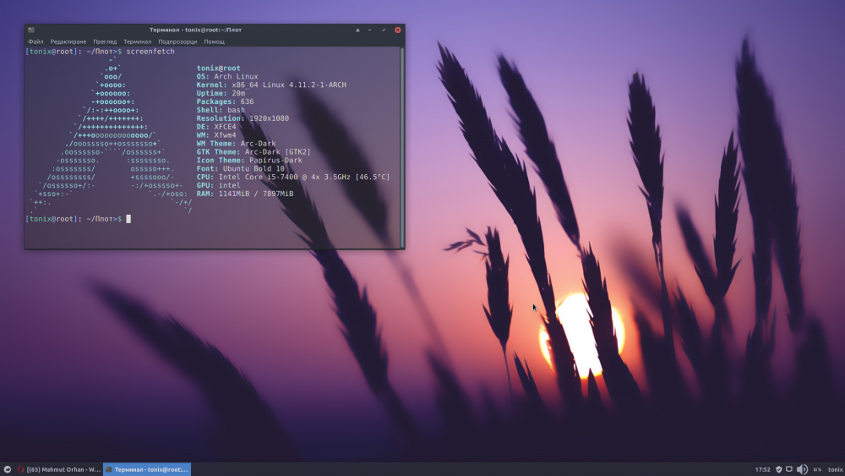This screenshot has height=476, width=845.
Task: Click the 'WM Theme: Arc-Dark' line
Action: pos(236,144)
